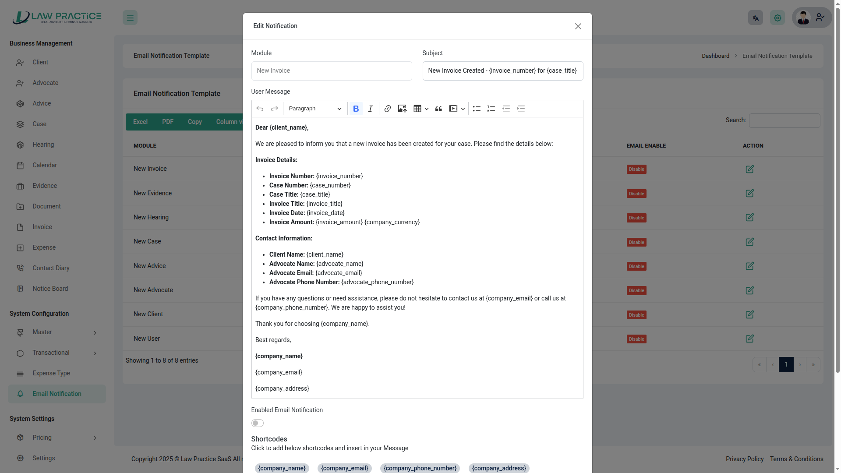The height and width of the screenshot is (473, 841).
Task: Increase indent in the editor
Action: click(521, 109)
